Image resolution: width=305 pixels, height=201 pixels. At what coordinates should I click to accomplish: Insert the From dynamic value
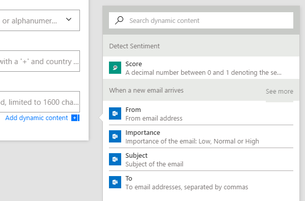(x=201, y=113)
